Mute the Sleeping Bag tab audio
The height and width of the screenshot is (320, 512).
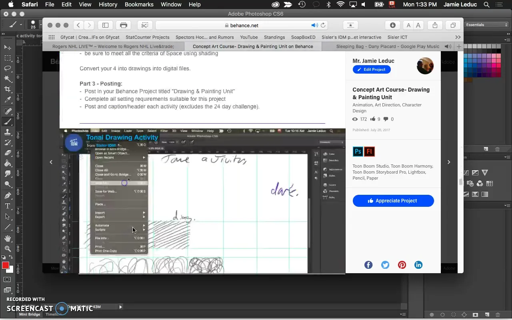point(448,46)
